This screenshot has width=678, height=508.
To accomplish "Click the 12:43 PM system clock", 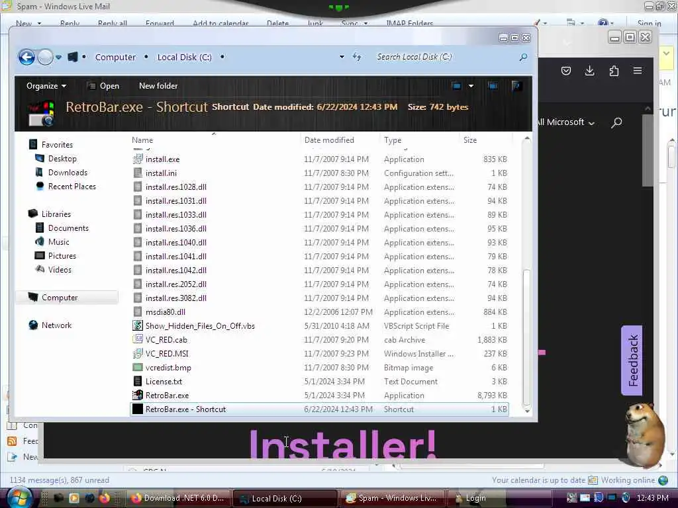I will tap(652, 498).
